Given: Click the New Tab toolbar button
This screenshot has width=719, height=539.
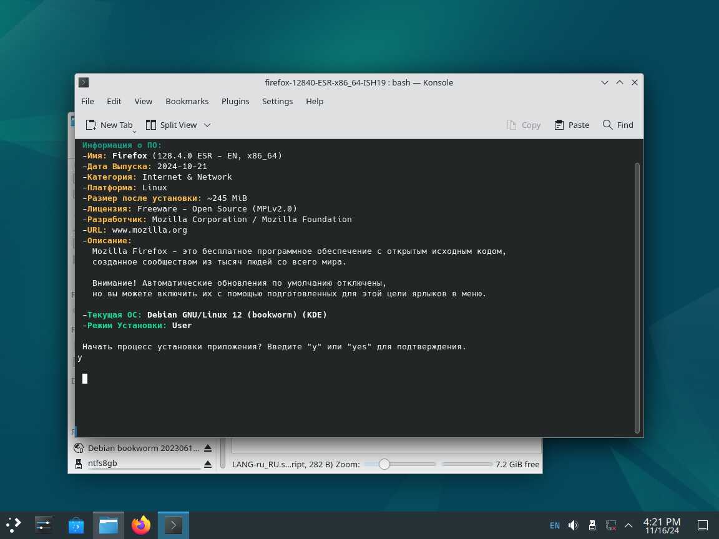Looking at the screenshot, I should click(x=109, y=125).
